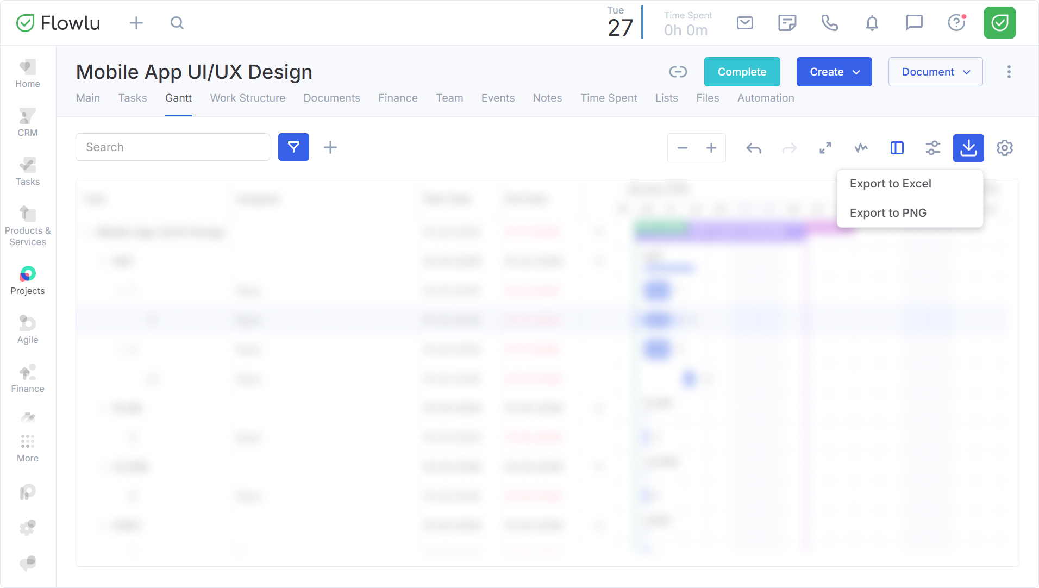Copy project link via chain icon
1039x588 pixels.
(x=678, y=72)
